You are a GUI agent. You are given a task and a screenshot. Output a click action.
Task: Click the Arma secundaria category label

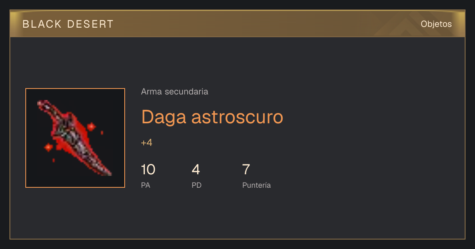pyautogui.click(x=175, y=92)
